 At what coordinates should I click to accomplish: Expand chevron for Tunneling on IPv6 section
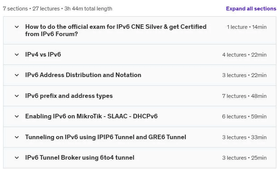[17, 137]
